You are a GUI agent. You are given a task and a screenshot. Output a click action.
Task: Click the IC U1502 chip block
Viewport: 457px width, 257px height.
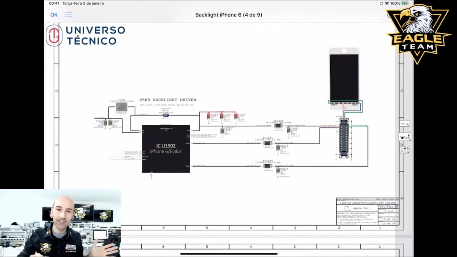[166, 149]
